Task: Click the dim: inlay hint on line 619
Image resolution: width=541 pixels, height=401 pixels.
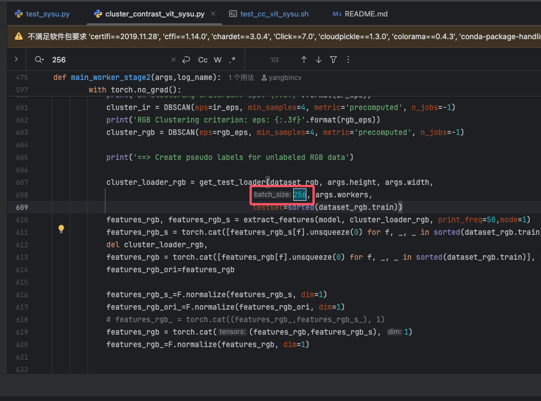Action: [394, 332]
